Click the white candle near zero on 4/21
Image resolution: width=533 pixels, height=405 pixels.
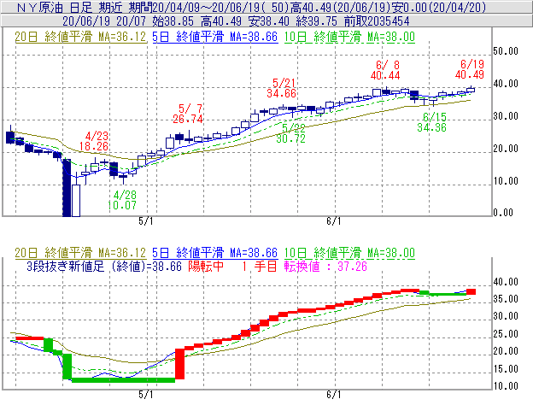pos(76,201)
